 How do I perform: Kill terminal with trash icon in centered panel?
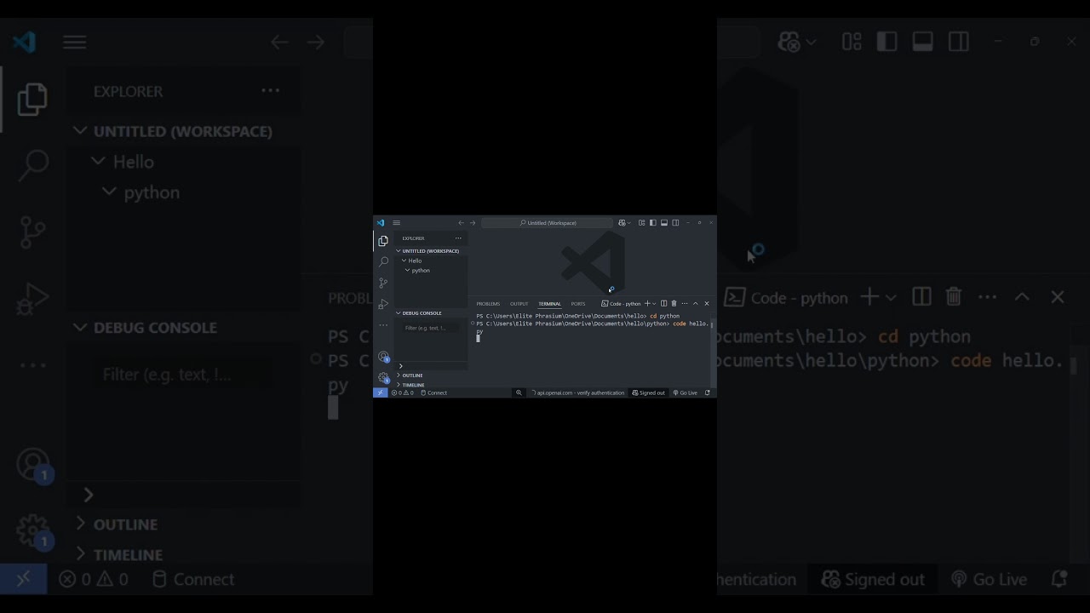pyautogui.click(x=674, y=304)
